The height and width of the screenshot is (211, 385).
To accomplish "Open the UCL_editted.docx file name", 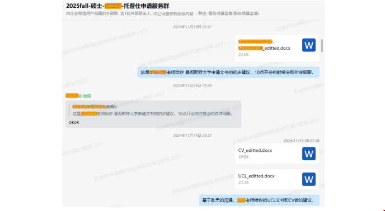I will [x=256, y=176].
